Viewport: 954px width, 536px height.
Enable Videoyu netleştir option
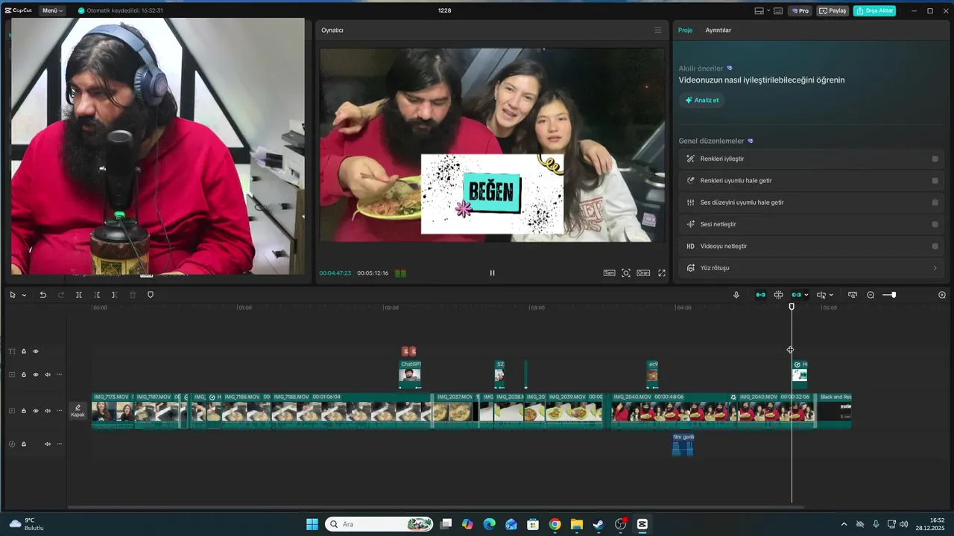pos(935,246)
